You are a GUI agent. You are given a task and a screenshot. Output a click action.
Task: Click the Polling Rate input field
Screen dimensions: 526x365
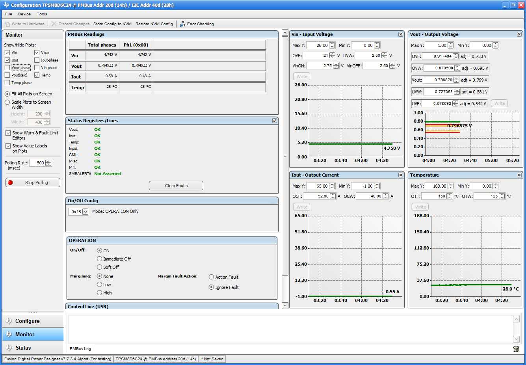38,163
